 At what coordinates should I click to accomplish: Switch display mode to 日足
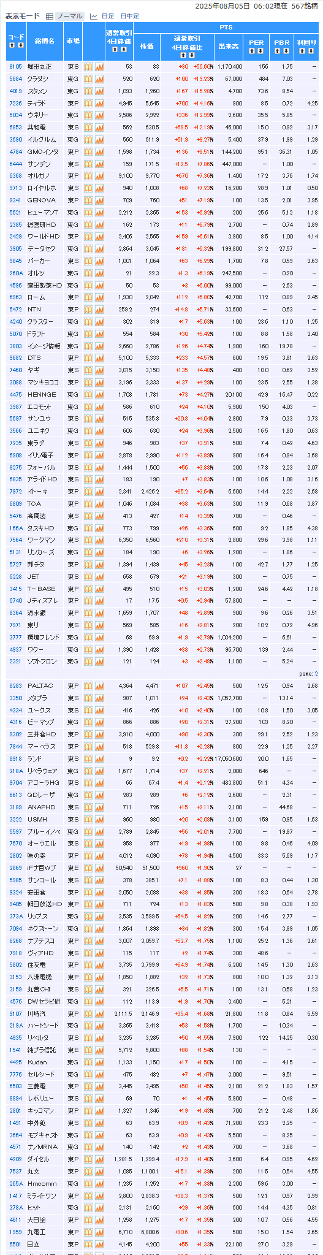pyautogui.click(x=107, y=17)
